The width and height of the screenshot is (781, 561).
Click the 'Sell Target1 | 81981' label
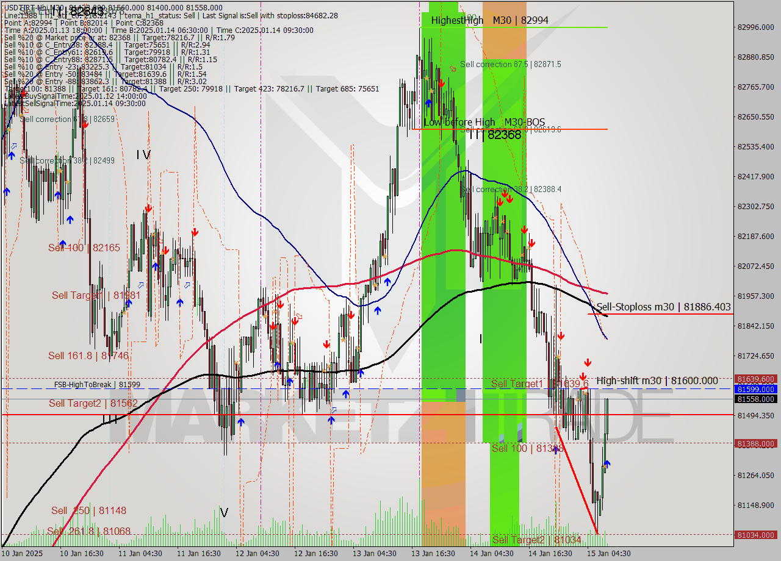tap(96, 295)
